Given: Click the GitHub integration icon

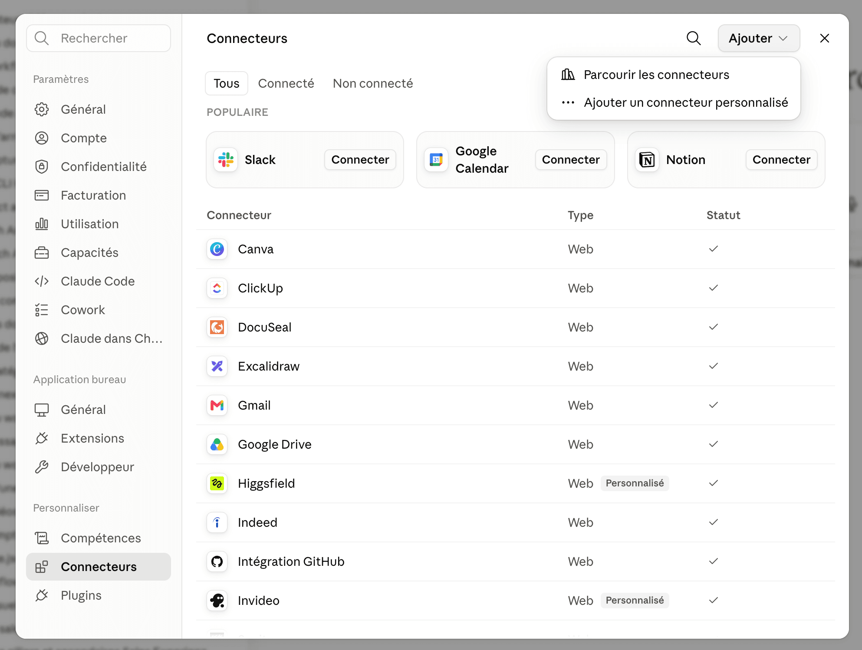Looking at the screenshot, I should point(217,561).
